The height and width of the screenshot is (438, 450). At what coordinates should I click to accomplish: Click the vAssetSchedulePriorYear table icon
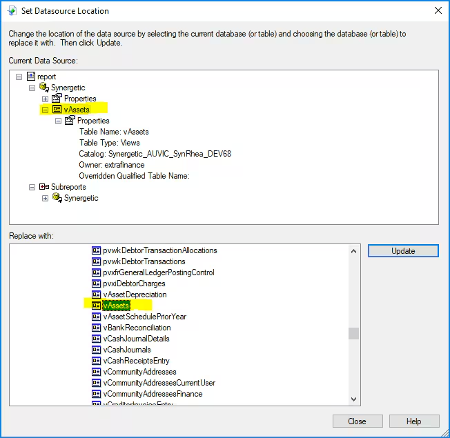pyautogui.click(x=96, y=317)
